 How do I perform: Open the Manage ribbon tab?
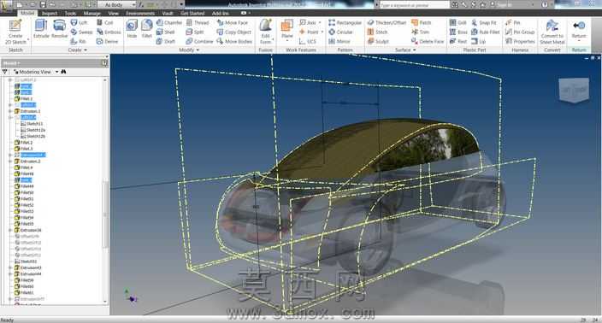tap(92, 14)
